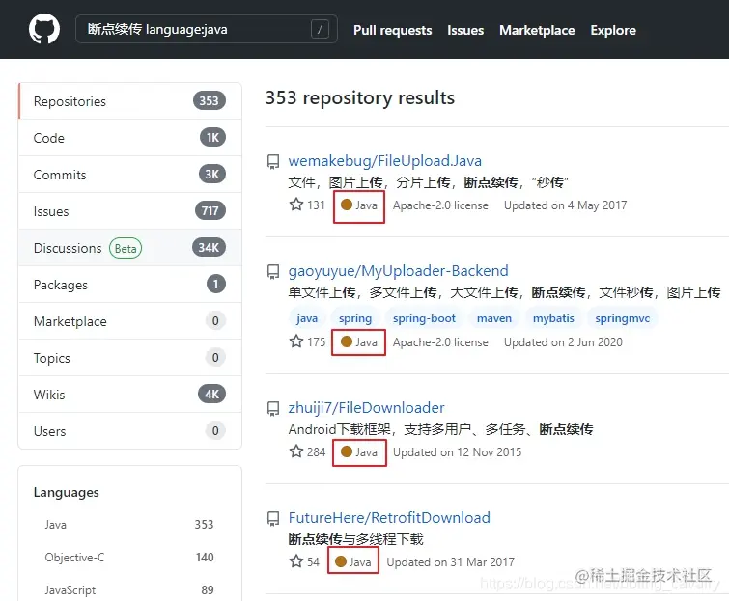Show Users search results
The height and width of the screenshot is (601, 729).
(130, 431)
